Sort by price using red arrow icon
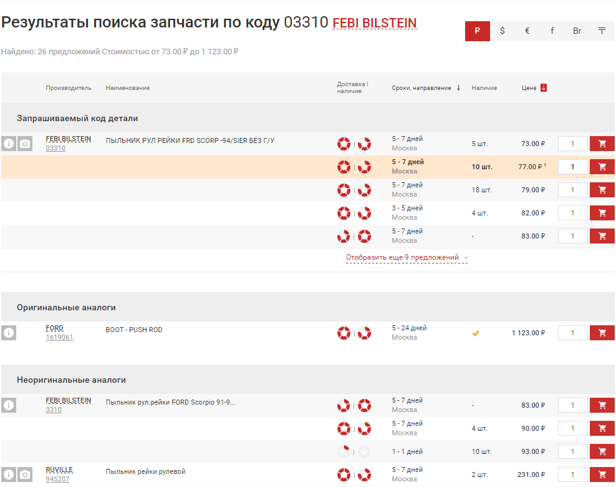Screen dimensions: 616x487 (x=544, y=88)
